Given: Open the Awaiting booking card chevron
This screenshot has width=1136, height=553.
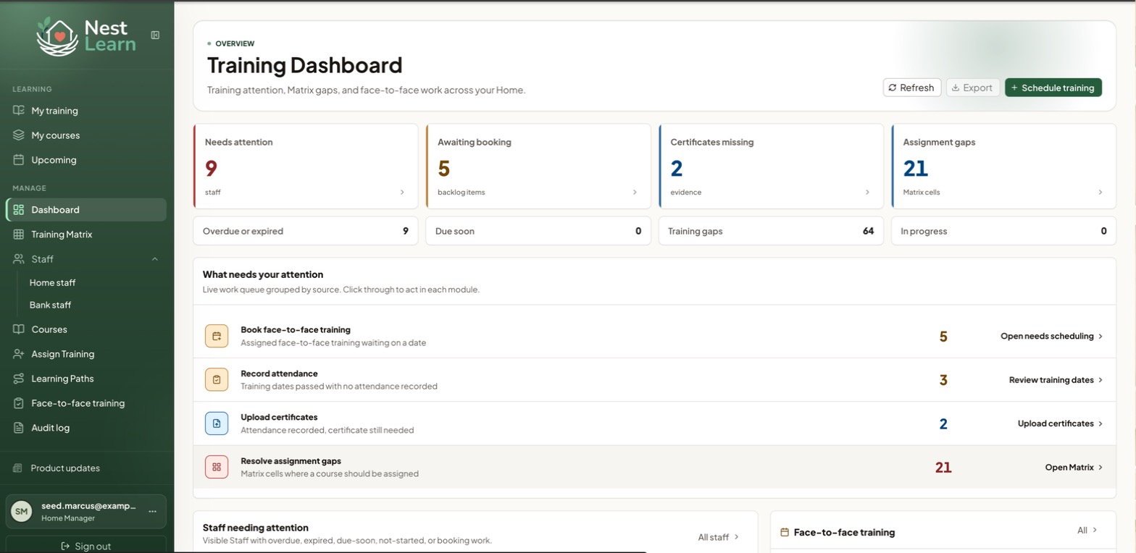Looking at the screenshot, I should tap(635, 193).
